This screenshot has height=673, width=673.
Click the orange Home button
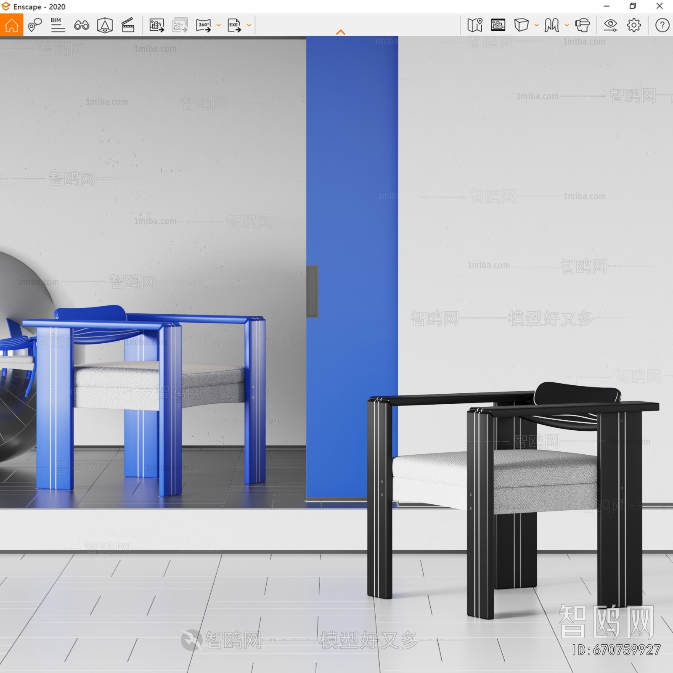point(11,25)
